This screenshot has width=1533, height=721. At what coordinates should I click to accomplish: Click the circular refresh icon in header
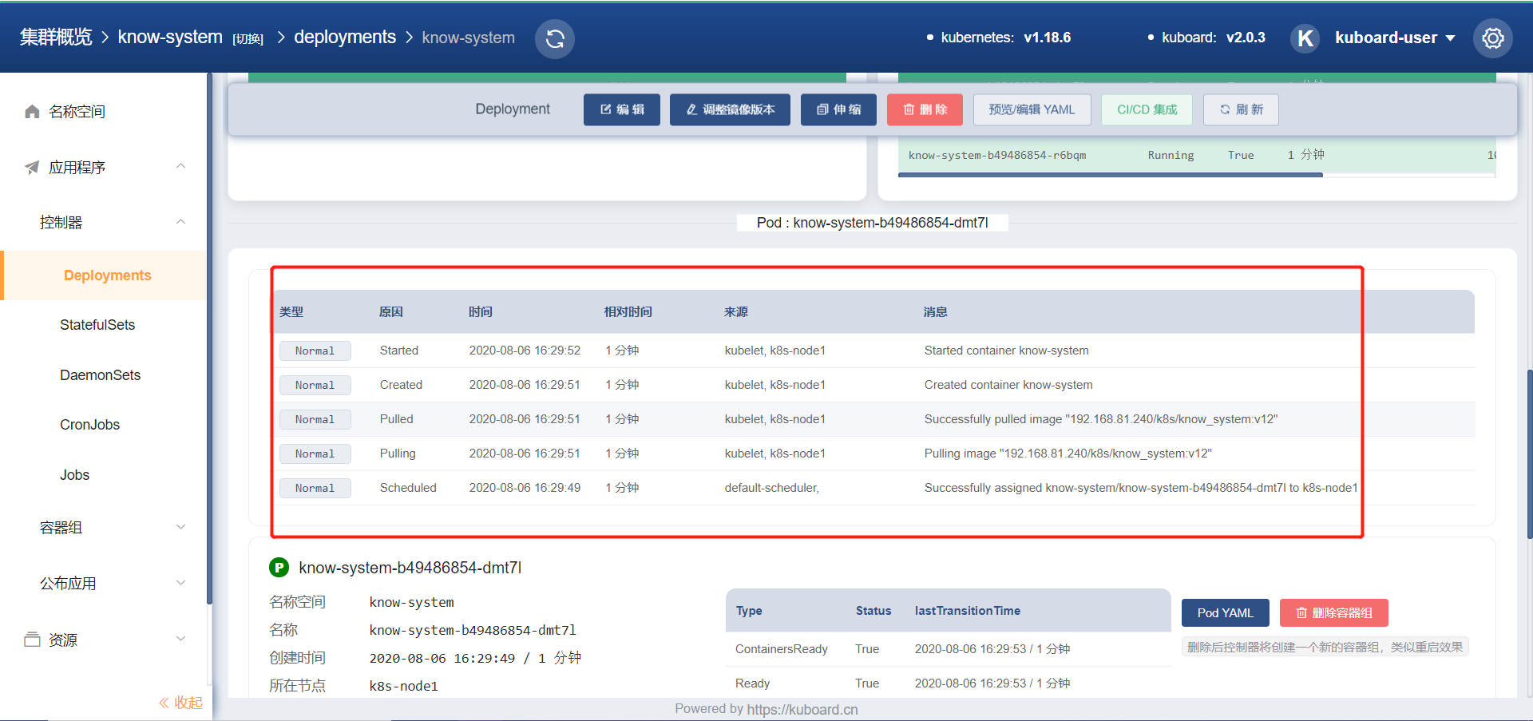(x=555, y=38)
